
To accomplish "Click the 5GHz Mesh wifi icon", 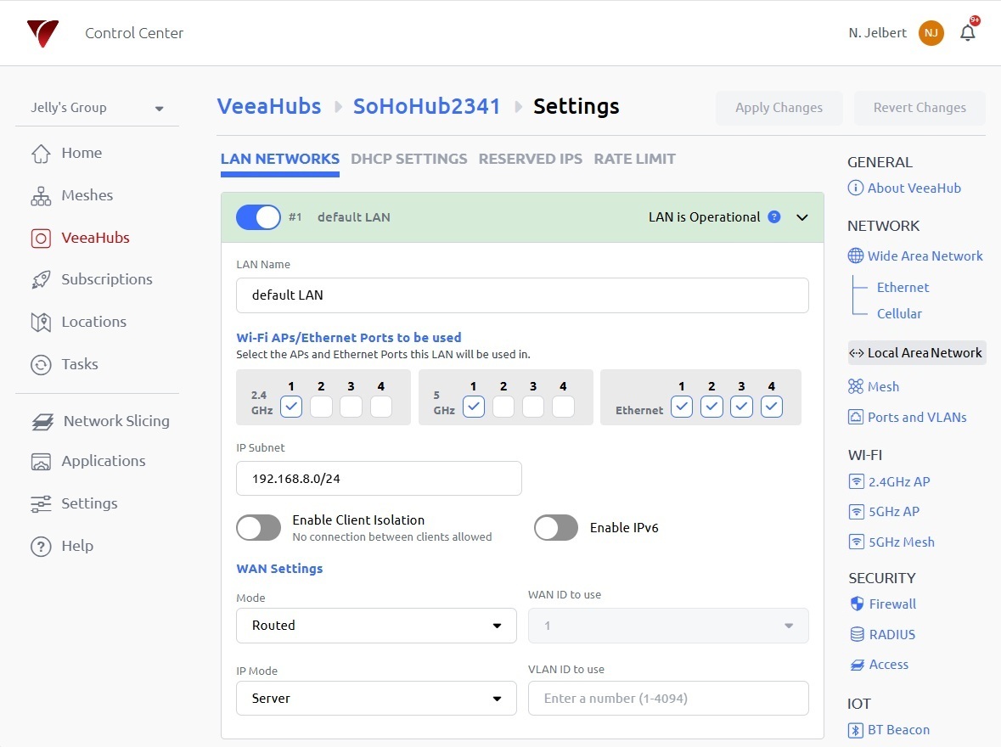I will tap(856, 542).
